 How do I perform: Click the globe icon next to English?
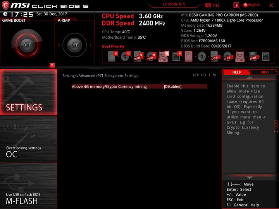point(245,5)
